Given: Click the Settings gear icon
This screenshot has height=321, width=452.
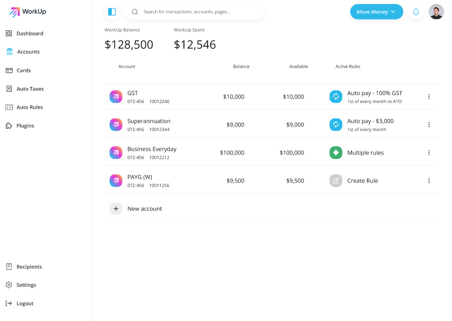Looking at the screenshot, I should 9,285.
